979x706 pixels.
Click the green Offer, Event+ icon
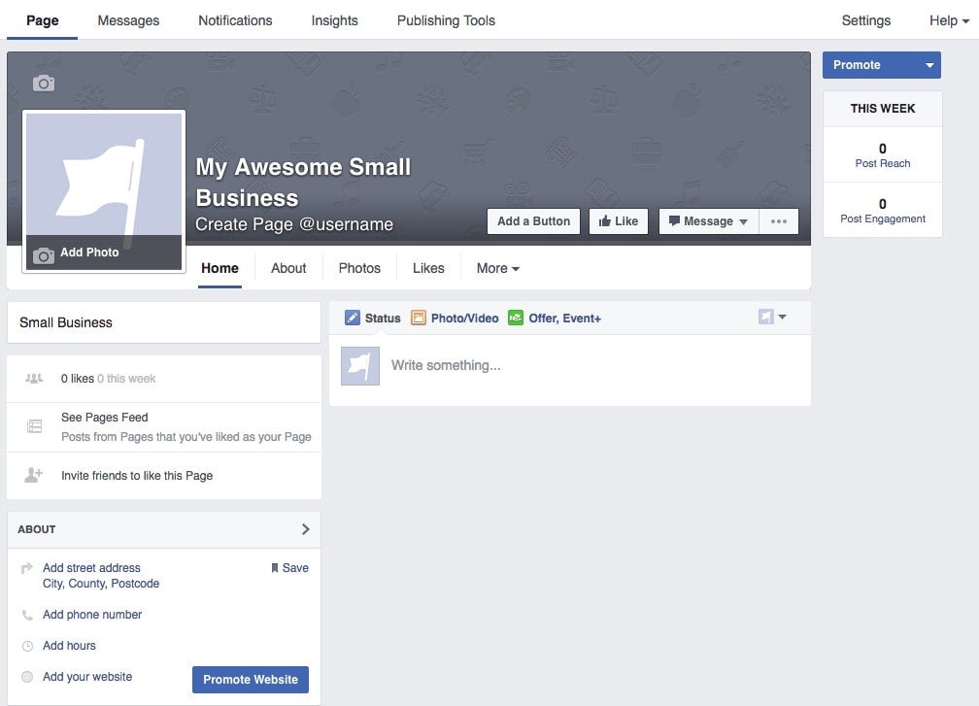(x=516, y=318)
